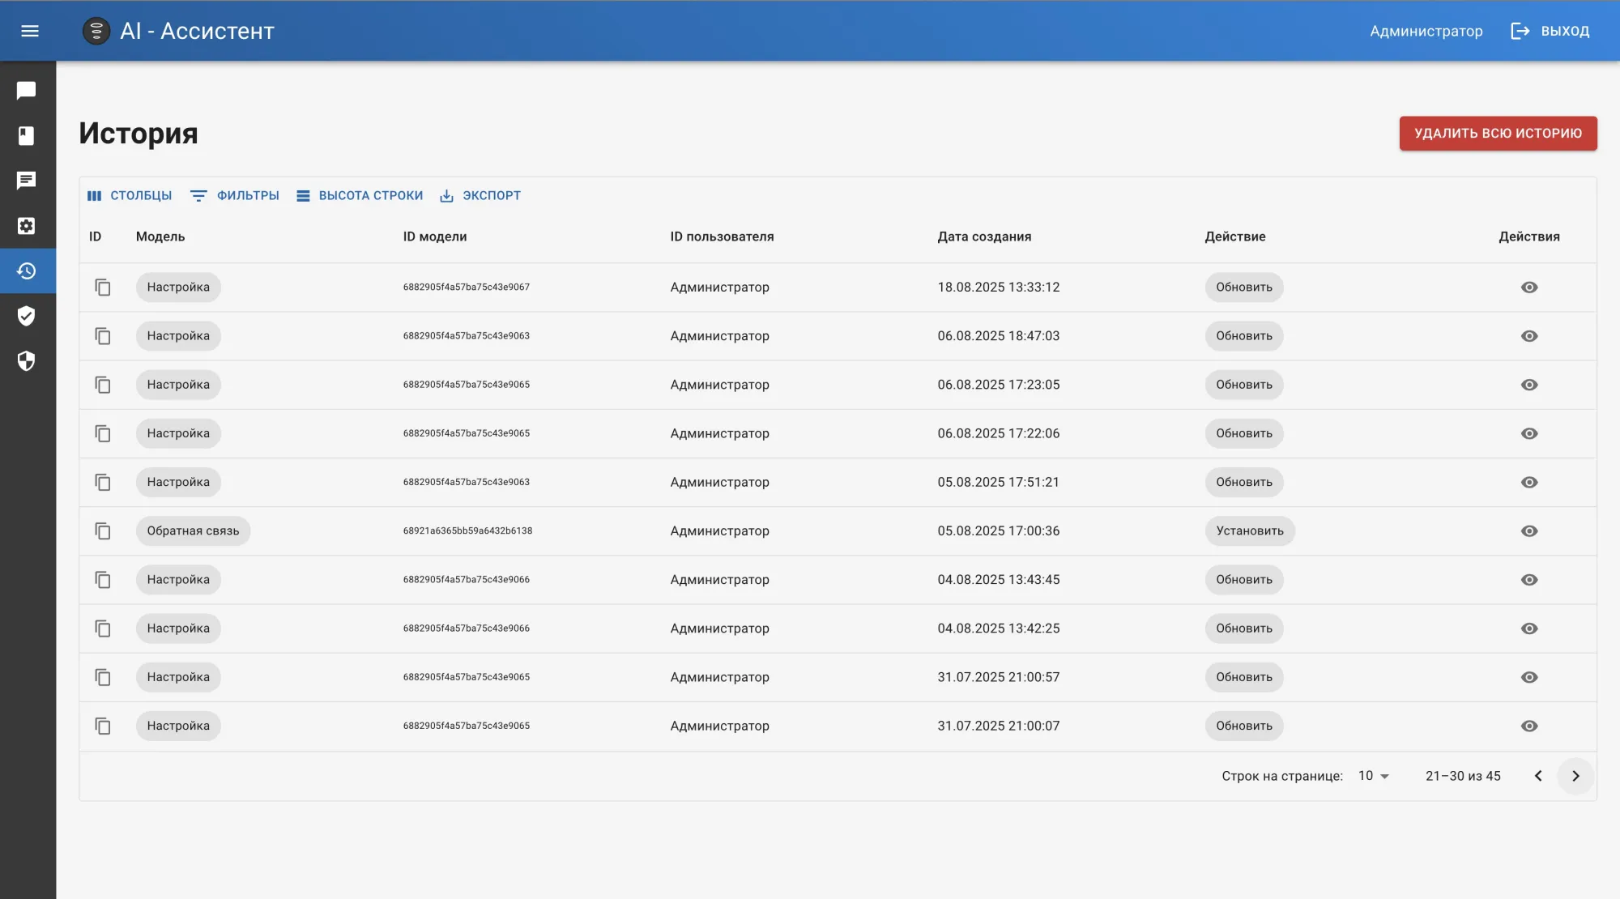The width and height of the screenshot is (1620, 899).
Task: Click Удалить всю историю button
Action: 1498,134
